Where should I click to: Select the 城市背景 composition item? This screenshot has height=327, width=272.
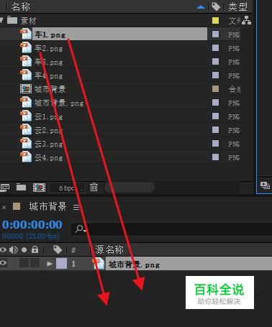(x=50, y=89)
